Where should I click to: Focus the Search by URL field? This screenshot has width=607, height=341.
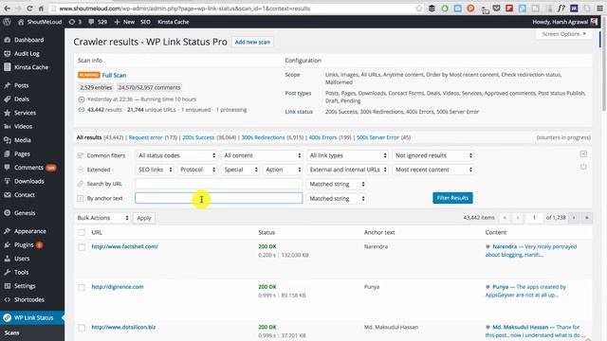coord(219,184)
